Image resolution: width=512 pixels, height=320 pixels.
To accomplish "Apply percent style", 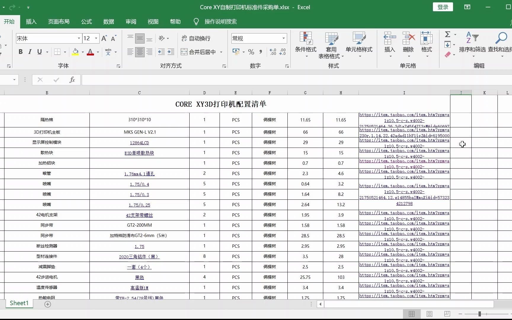I will click(251, 52).
